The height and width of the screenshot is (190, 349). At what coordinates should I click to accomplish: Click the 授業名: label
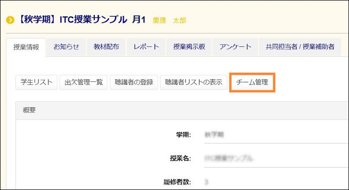tap(180, 158)
